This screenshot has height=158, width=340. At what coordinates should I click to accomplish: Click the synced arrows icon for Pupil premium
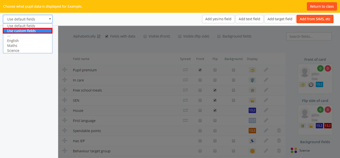[185, 70]
